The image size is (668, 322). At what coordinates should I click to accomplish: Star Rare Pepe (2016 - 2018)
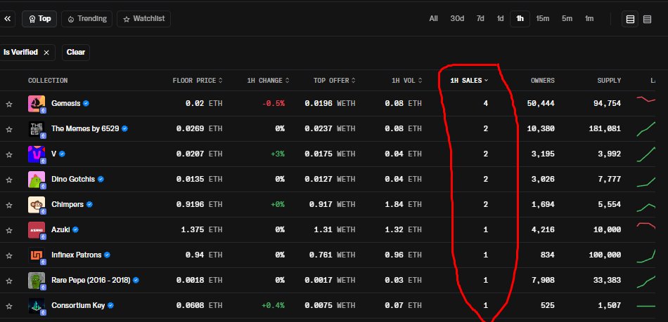point(9,281)
